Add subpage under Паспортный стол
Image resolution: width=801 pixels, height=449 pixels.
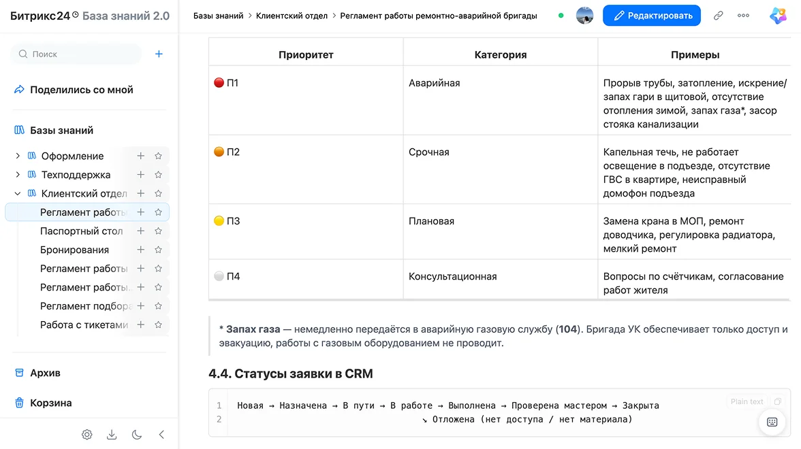[x=140, y=231]
